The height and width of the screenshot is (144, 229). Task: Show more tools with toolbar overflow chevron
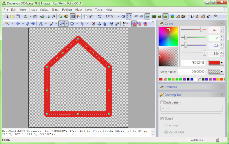tap(153, 22)
